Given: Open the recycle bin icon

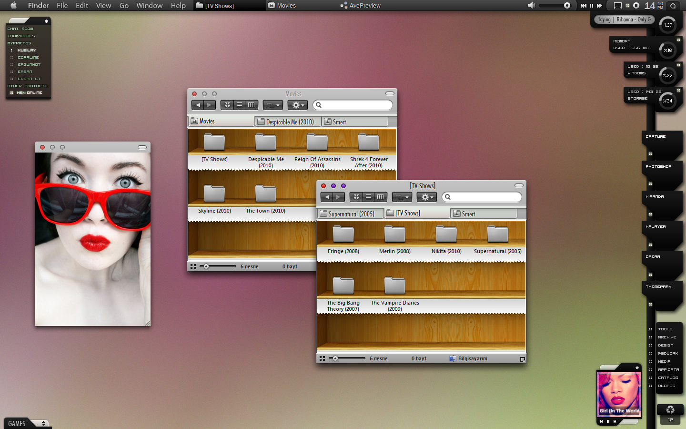Looking at the screenshot, I should tap(670, 409).
